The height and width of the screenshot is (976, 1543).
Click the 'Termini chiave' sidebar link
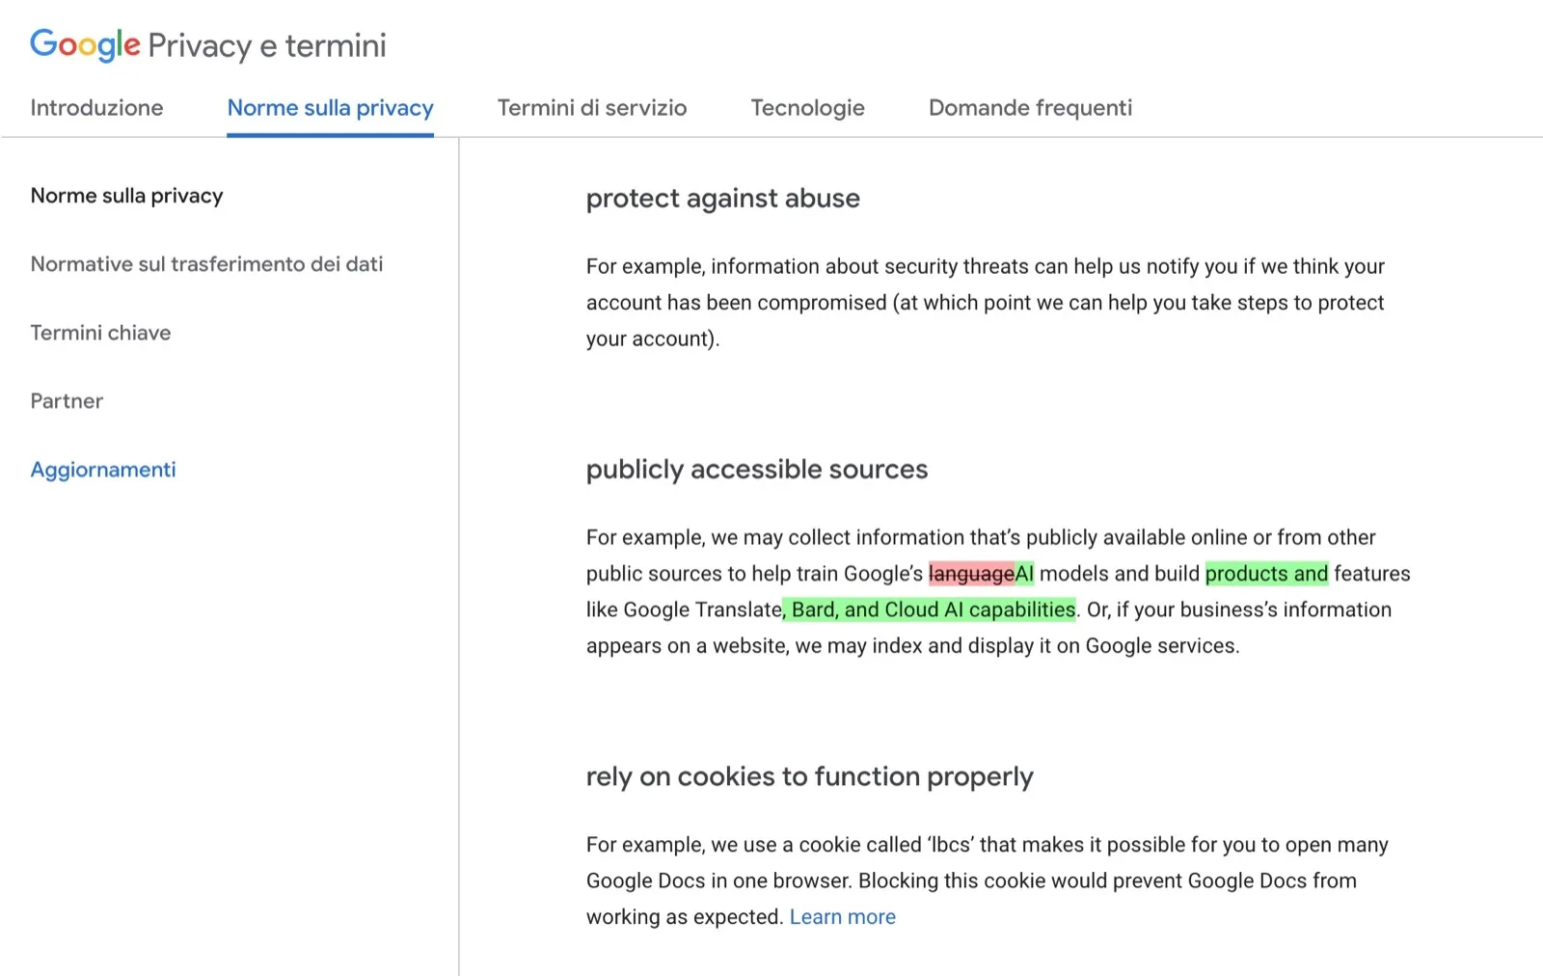100,333
